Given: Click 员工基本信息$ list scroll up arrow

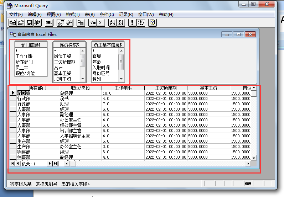Looking at the screenshot, I should point(121,51).
